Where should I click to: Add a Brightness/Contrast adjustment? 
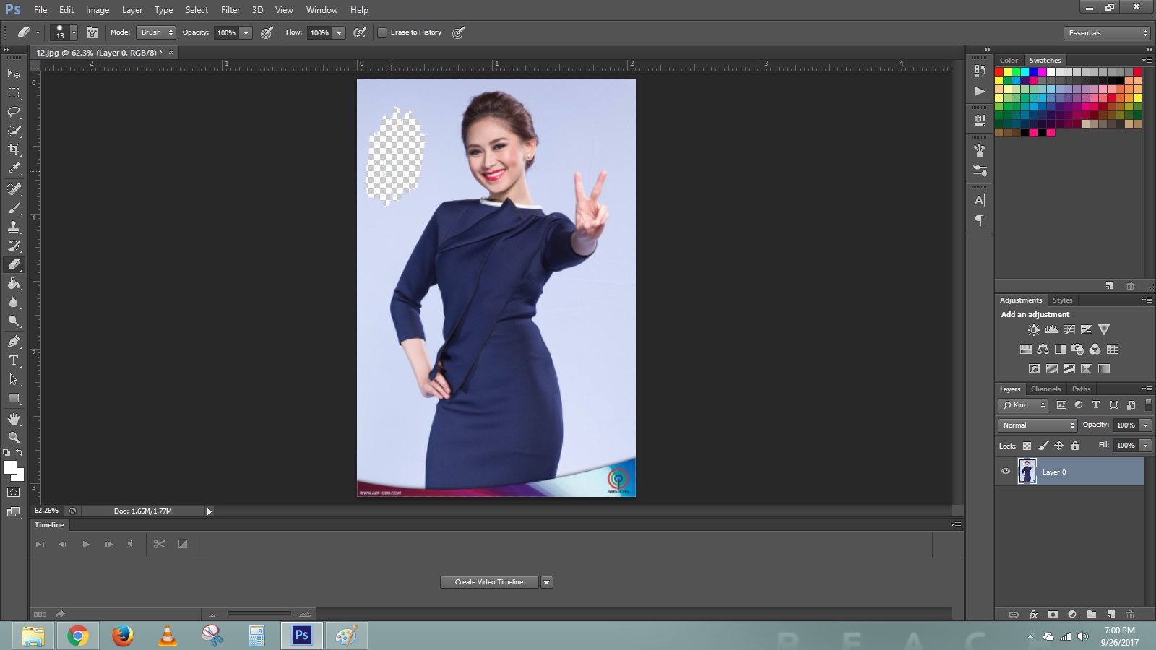click(1034, 329)
